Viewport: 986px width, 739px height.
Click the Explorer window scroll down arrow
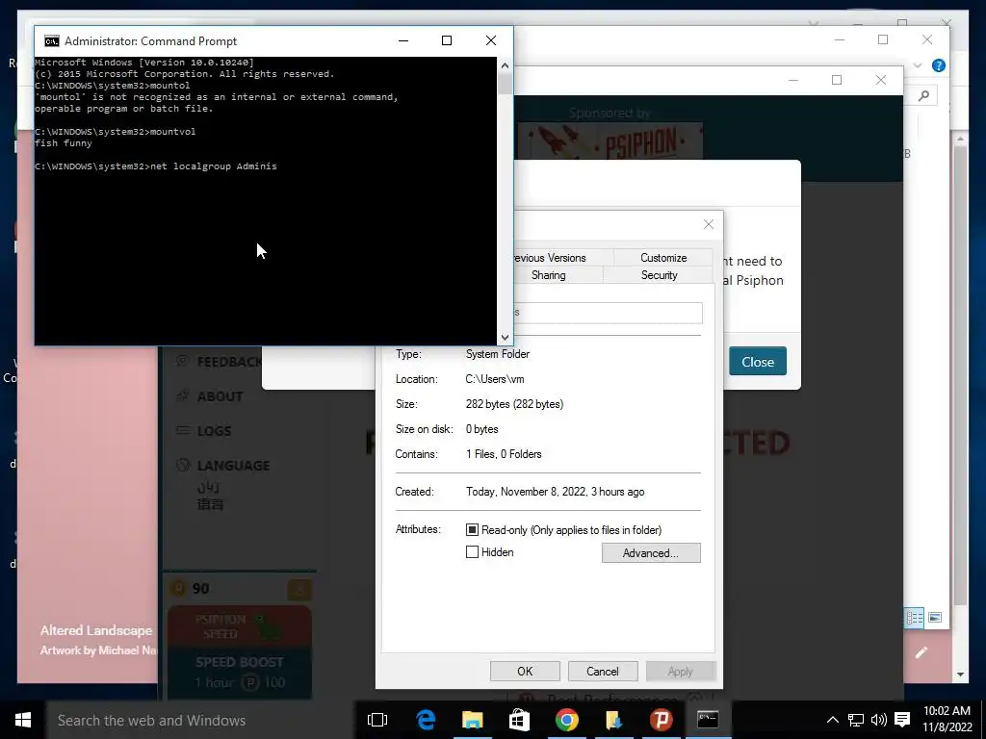pos(960,675)
